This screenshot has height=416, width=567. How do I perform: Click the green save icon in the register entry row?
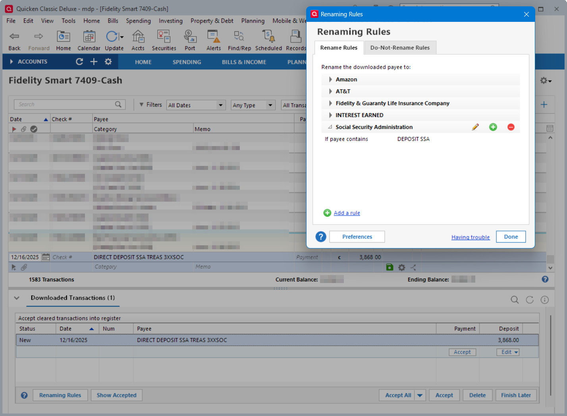390,268
